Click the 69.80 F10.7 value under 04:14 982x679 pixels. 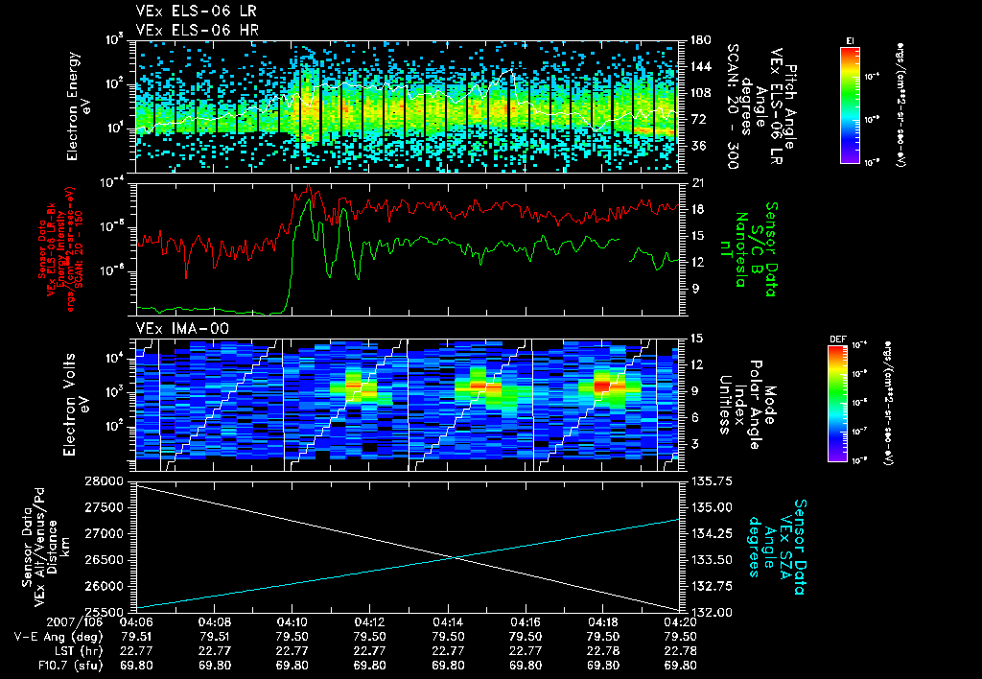tap(447, 666)
